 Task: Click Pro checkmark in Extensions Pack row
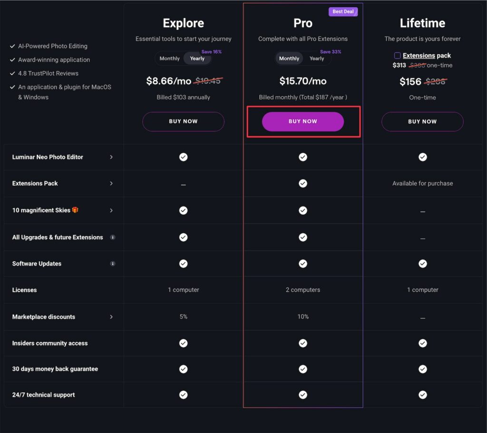[303, 183]
